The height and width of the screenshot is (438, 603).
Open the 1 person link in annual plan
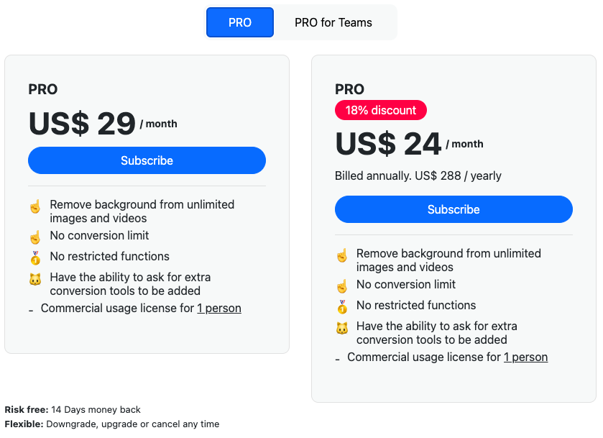click(525, 357)
